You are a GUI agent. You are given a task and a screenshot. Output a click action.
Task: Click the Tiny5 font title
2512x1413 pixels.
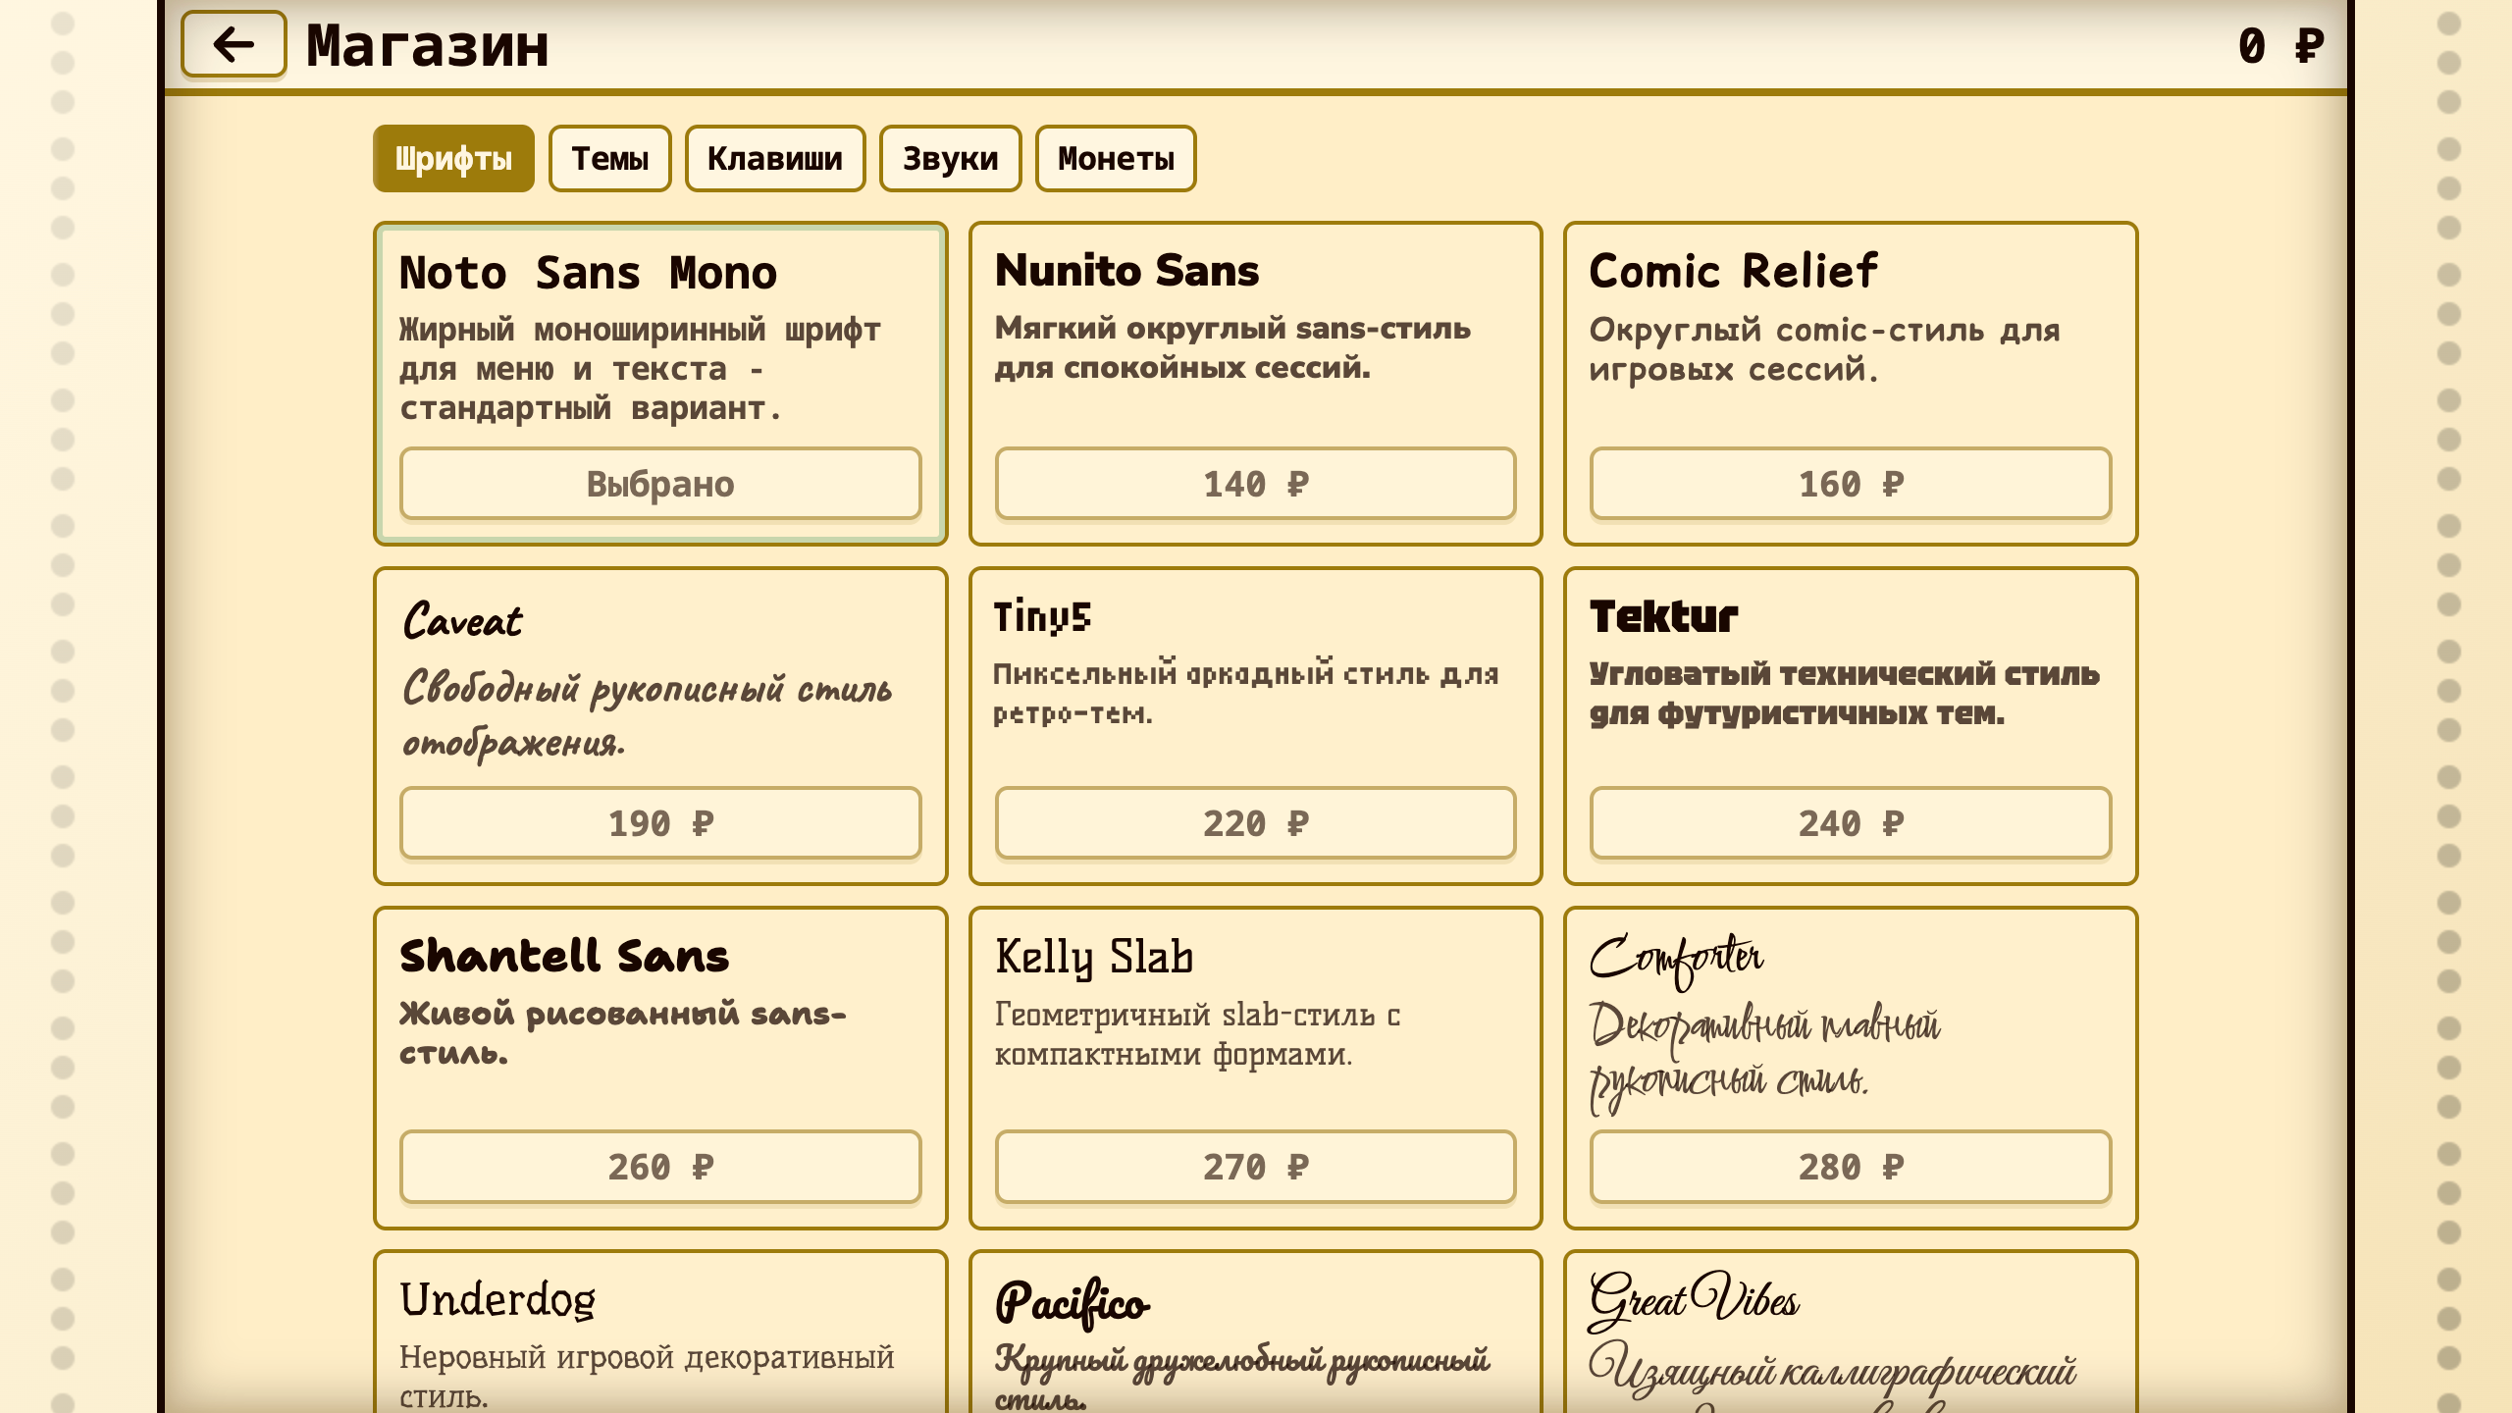1042,616
